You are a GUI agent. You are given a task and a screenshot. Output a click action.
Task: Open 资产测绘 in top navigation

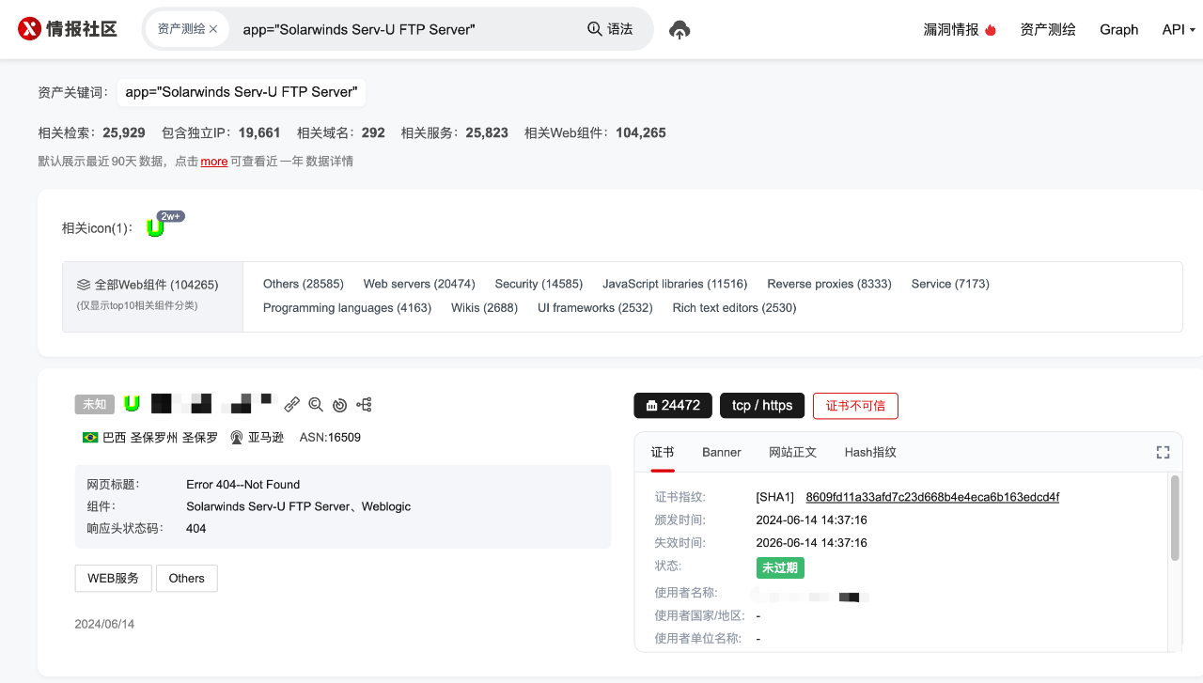click(x=1048, y=29)
